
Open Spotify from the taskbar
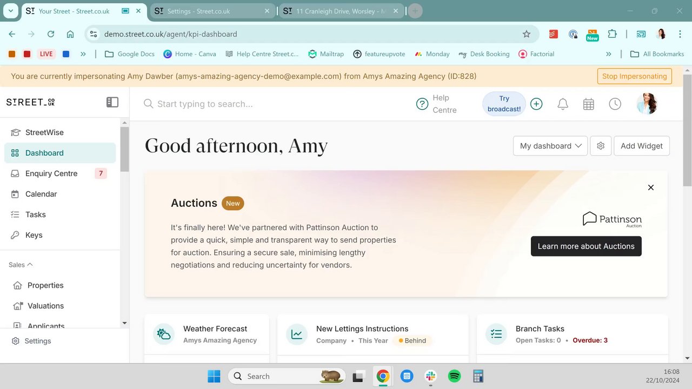455,377
